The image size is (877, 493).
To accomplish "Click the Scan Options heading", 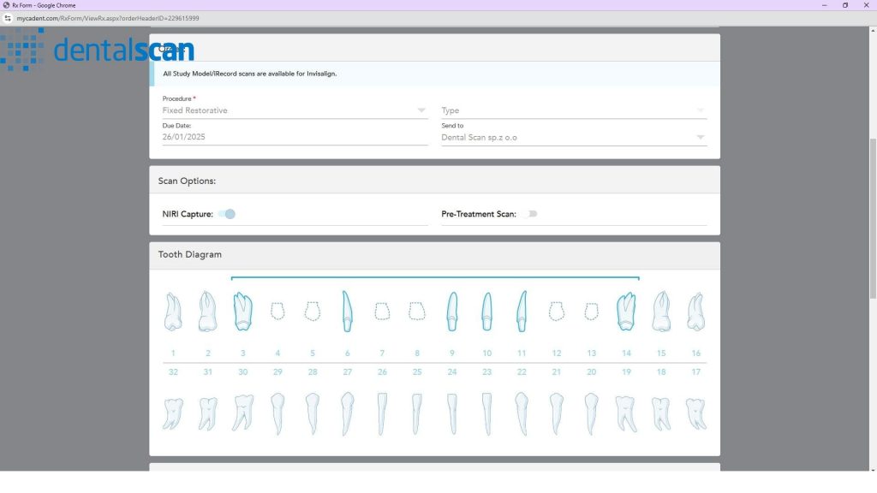I will pyautogui.click(x=187, y=181).
